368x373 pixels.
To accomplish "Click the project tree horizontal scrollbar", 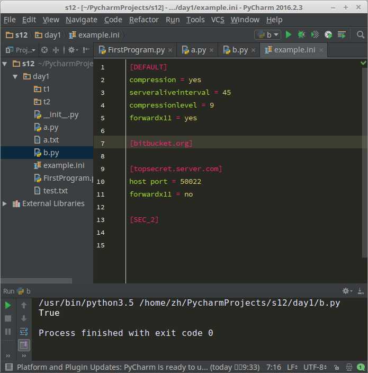I will coord(36,281).
